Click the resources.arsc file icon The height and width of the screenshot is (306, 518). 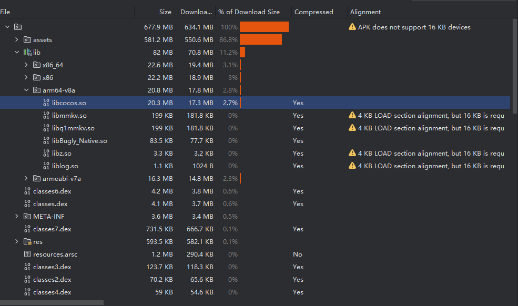[x=27, y=254]
